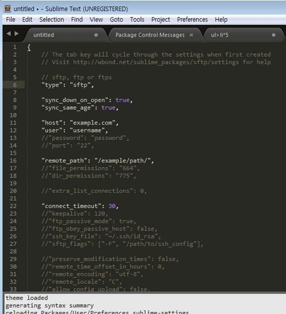
Task: Click "generating syntax summary" in console
Action: tap(49, 306)
